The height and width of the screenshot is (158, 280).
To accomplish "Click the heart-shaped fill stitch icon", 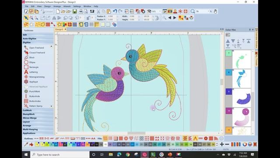I will click(131, 138).
